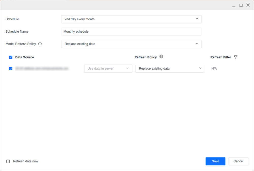Screen dimensions: 254x171
Task: Uncheck the data source row checkbox
Action: click(x=11, y=69)
